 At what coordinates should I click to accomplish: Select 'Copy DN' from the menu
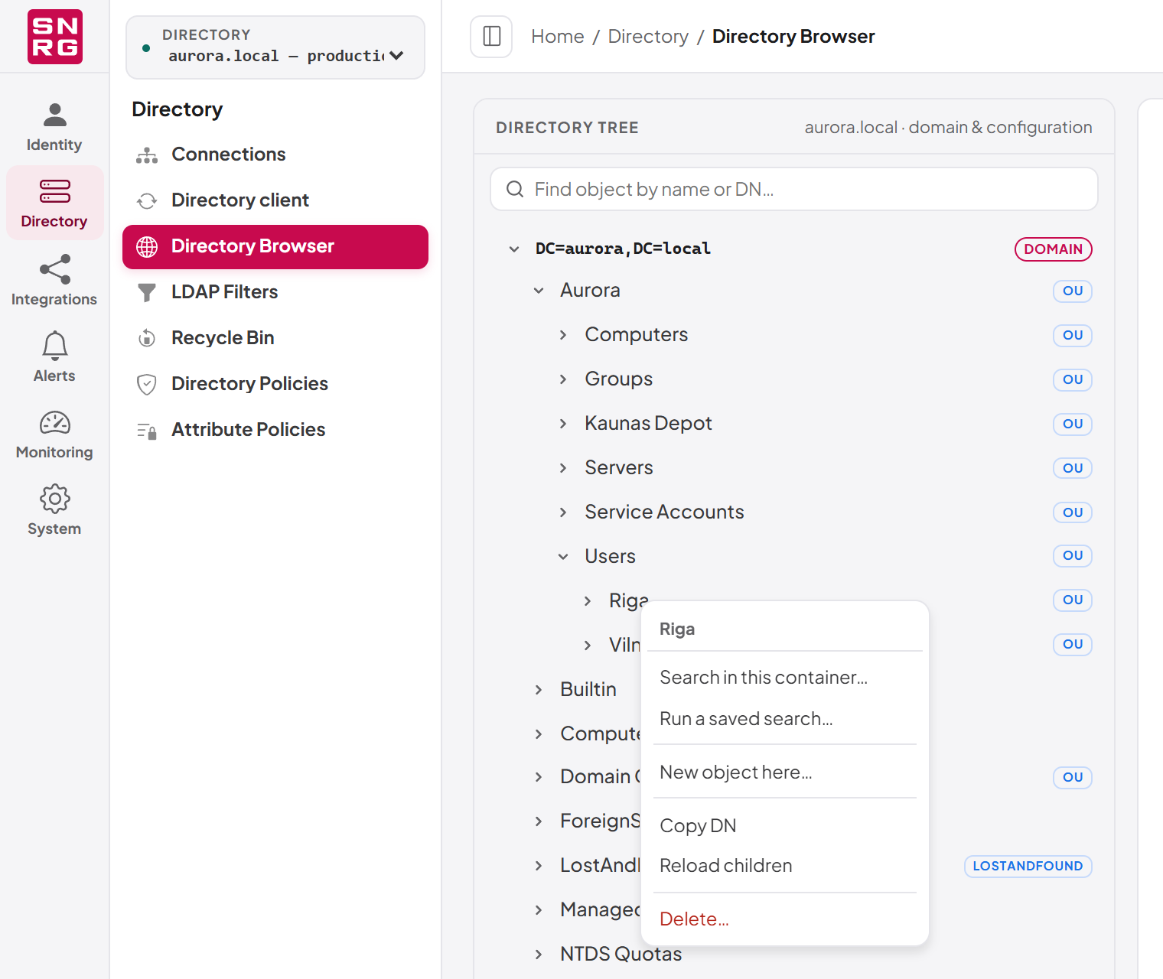pos(785,826)
